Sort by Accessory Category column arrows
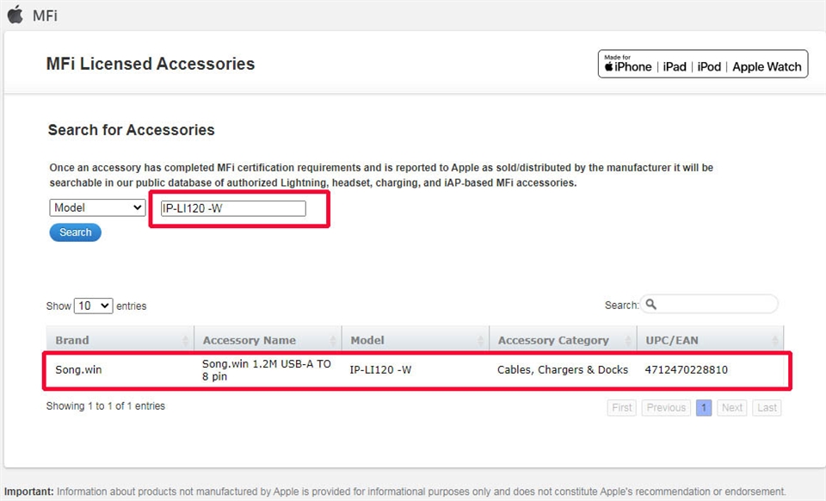This screenshot has height=501, width=826. (628, 341)
